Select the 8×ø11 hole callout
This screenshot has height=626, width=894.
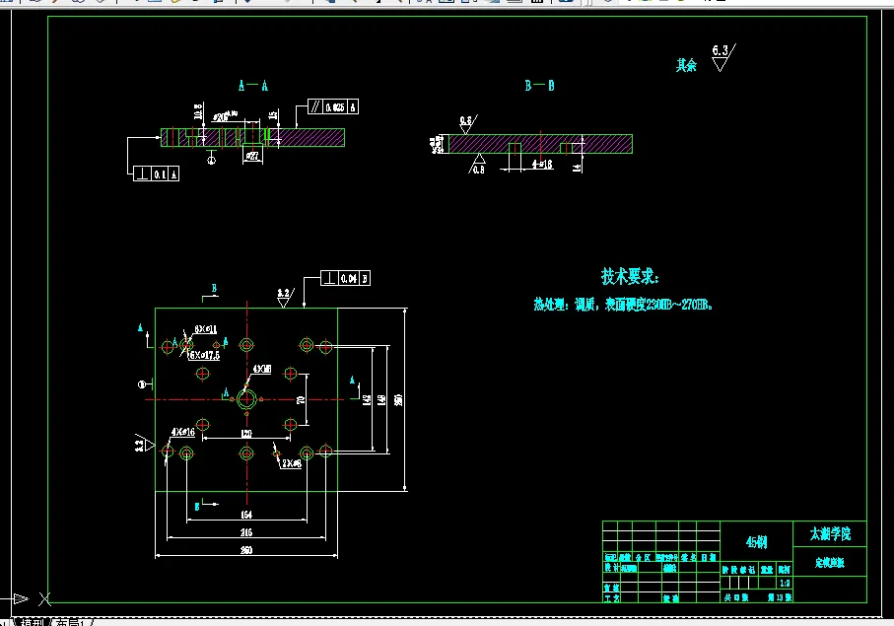pos(205,329)
